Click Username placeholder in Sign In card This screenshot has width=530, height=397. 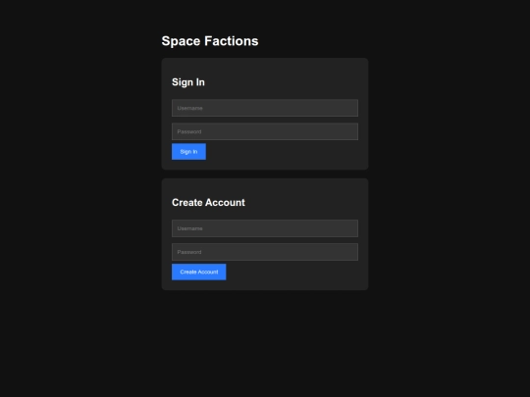tap(189, 108)
